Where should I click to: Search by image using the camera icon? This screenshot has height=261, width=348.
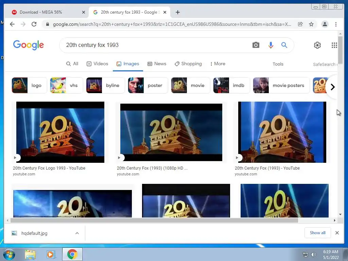[x=256, y=45]
